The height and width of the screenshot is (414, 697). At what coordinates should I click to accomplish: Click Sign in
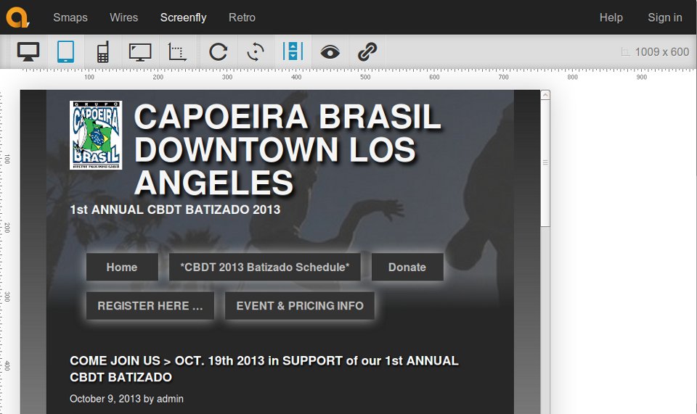[x=664, y=17]
